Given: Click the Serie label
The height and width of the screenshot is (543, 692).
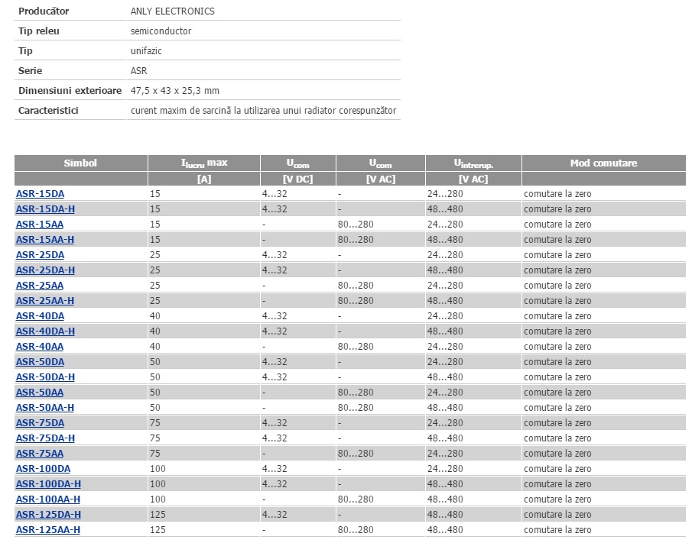Looking at the screenshot, I should click(x=30, y=71).
